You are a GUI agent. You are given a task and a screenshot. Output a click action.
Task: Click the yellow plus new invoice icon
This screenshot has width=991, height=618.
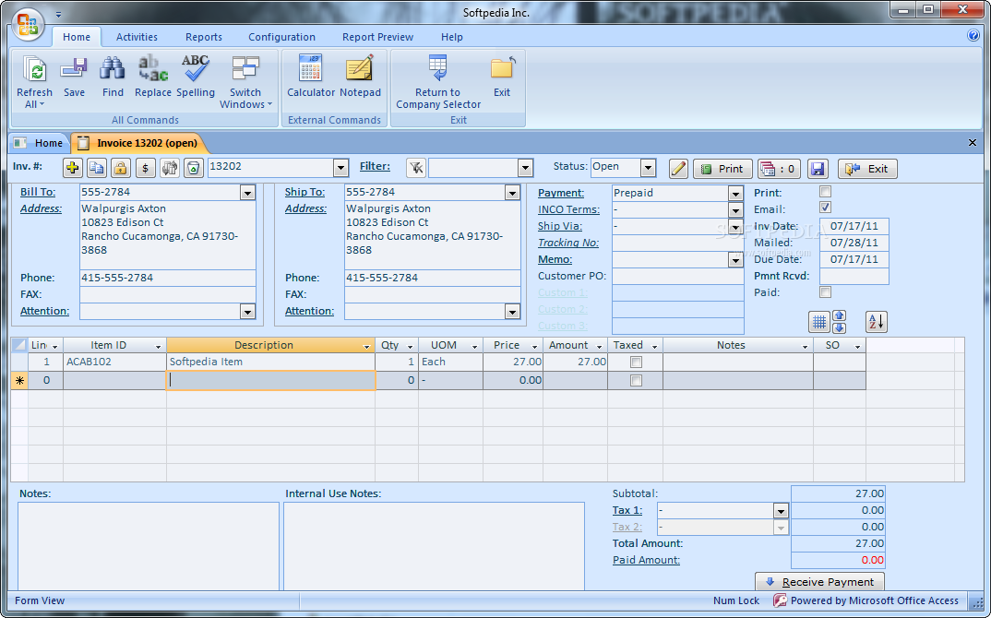click(x=73, y=168)
